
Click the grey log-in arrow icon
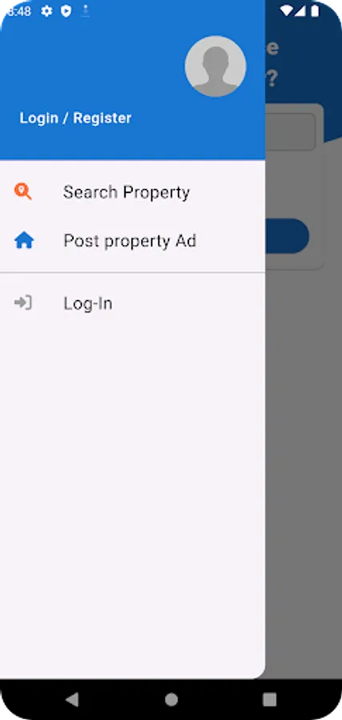tap(23, 303)
